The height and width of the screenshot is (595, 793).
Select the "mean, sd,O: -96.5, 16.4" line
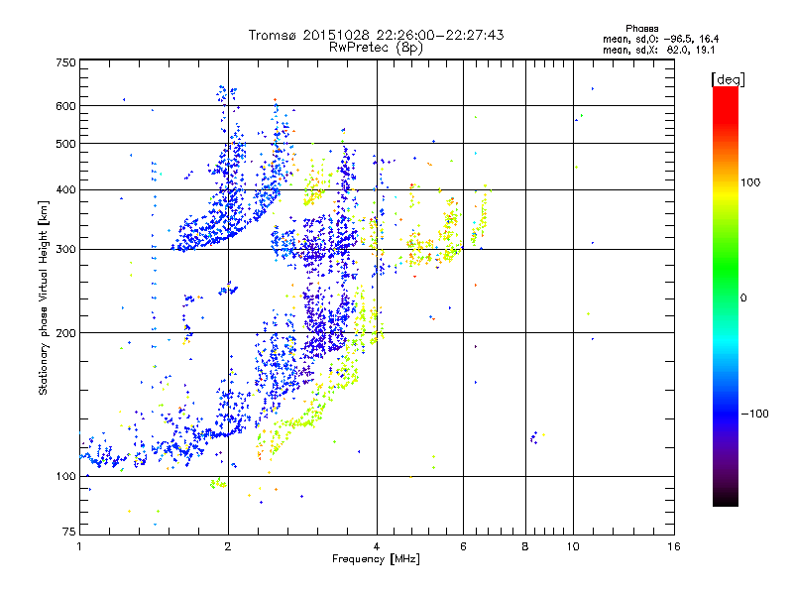click(x=660, y=40)
